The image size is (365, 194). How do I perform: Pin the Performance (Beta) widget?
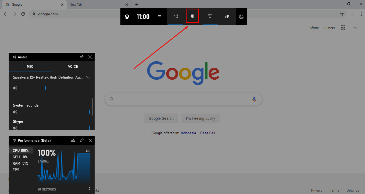click(x=81, y=140)
